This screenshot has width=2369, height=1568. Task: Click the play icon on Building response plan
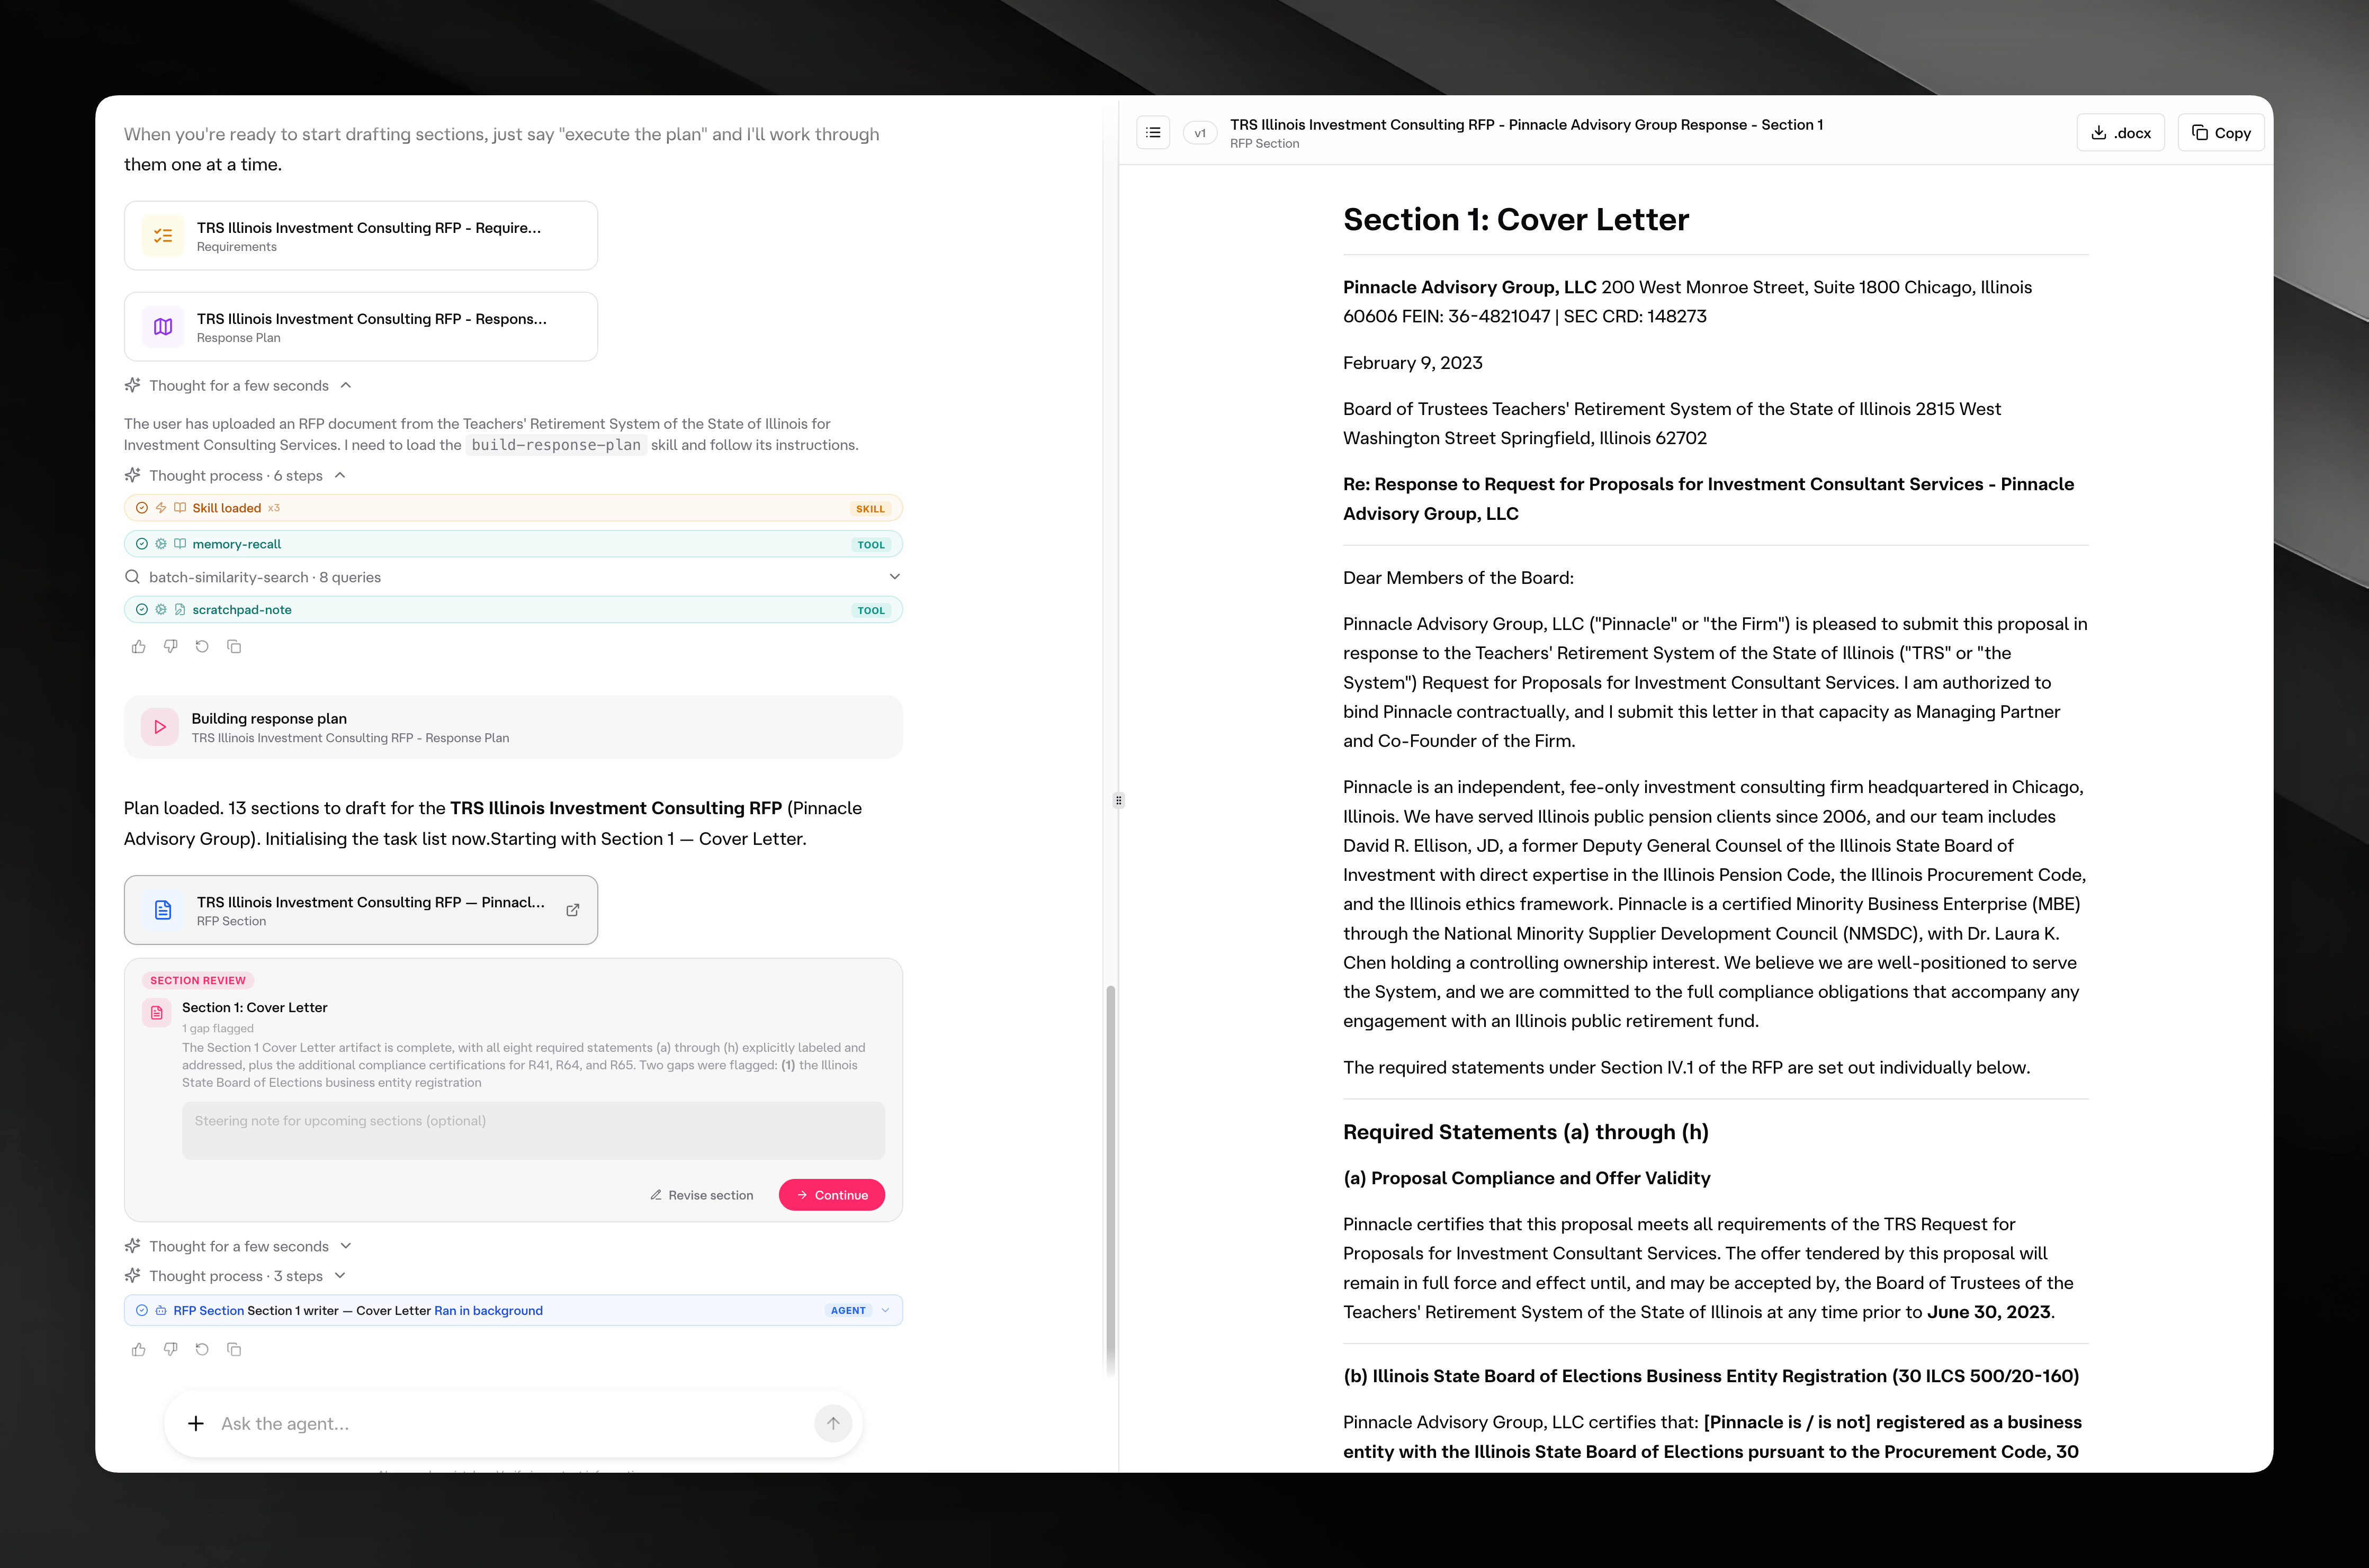(160, 727)
